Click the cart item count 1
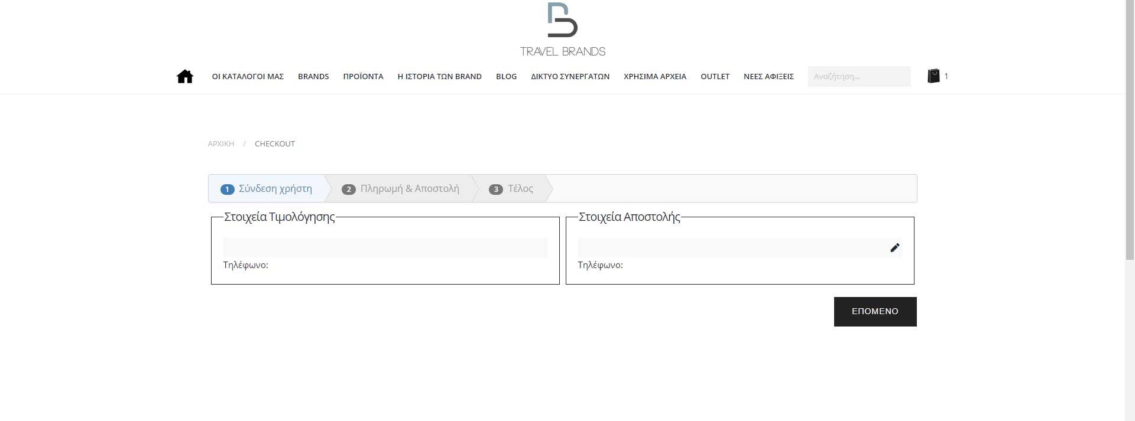 coord(946,76)
